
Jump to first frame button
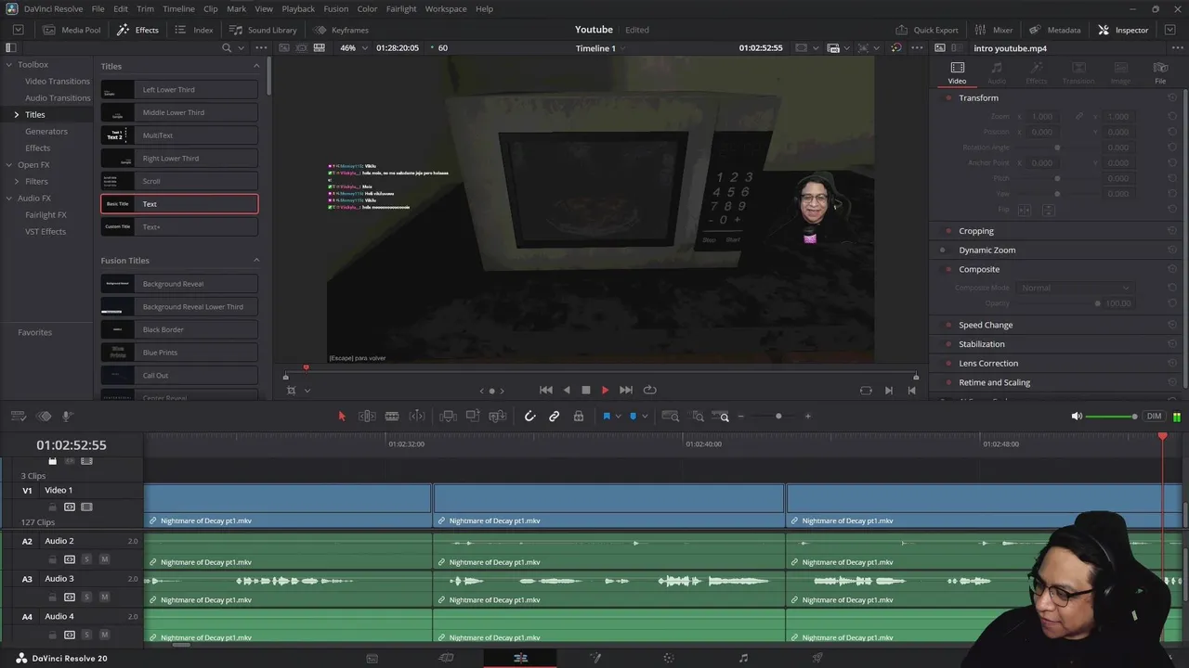[546, 391]
